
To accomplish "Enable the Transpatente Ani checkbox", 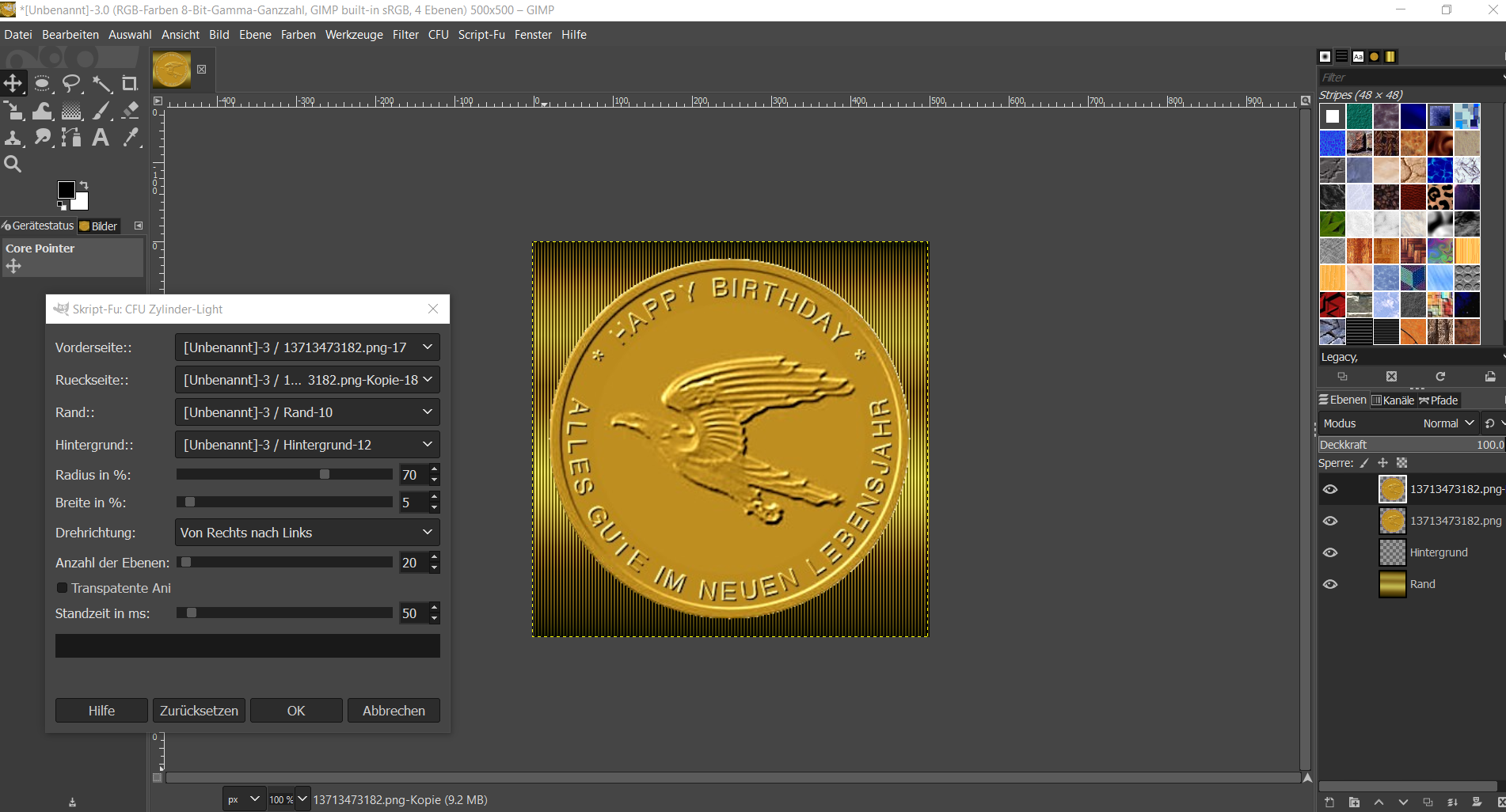I will pos(62,588).
